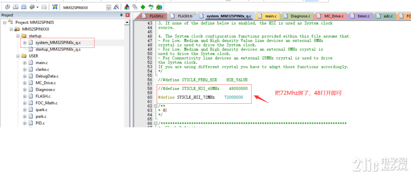Image resolution: width=411 pixels, height=174 pixels.
Task: Click the SYSCLK_HSI_72MHz define on line 60
Action: pos(200,97)
